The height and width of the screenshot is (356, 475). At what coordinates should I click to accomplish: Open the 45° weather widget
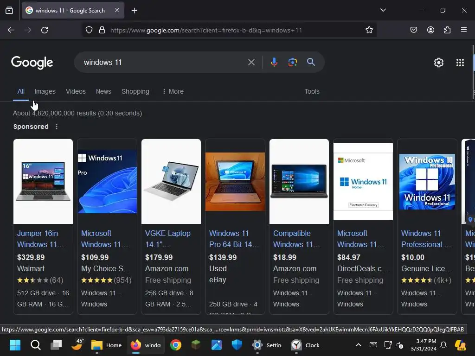click(x=77, y=344)
